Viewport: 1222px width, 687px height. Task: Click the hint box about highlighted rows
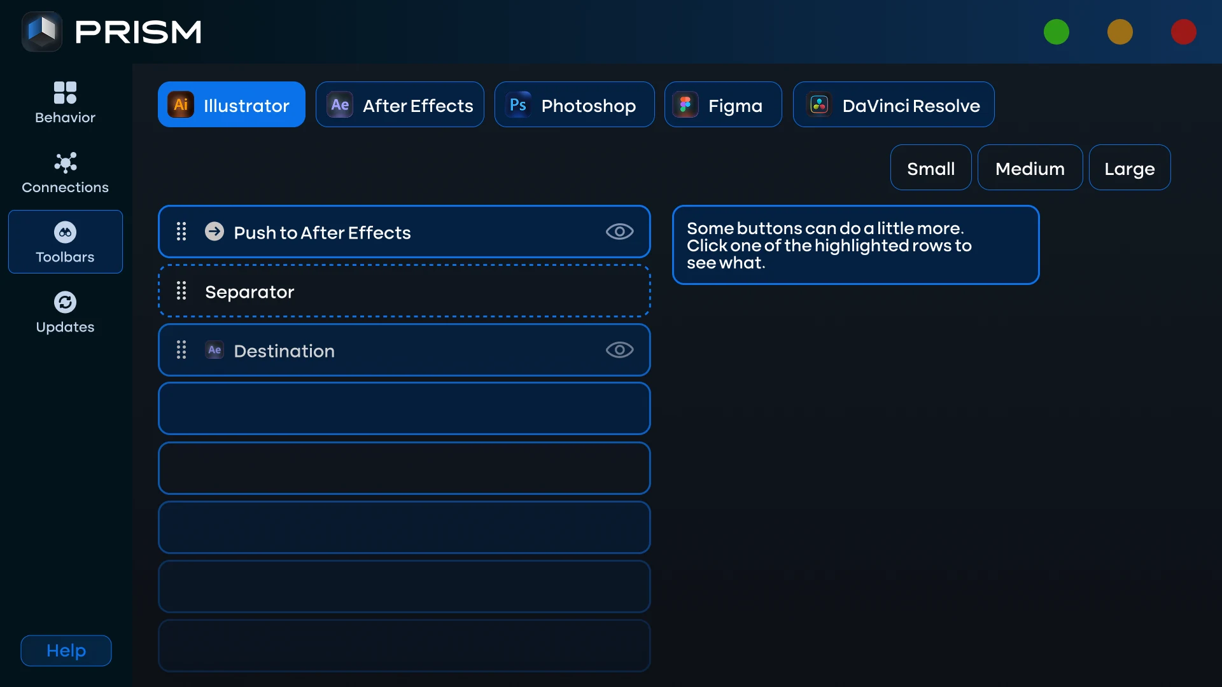[856, 245]
